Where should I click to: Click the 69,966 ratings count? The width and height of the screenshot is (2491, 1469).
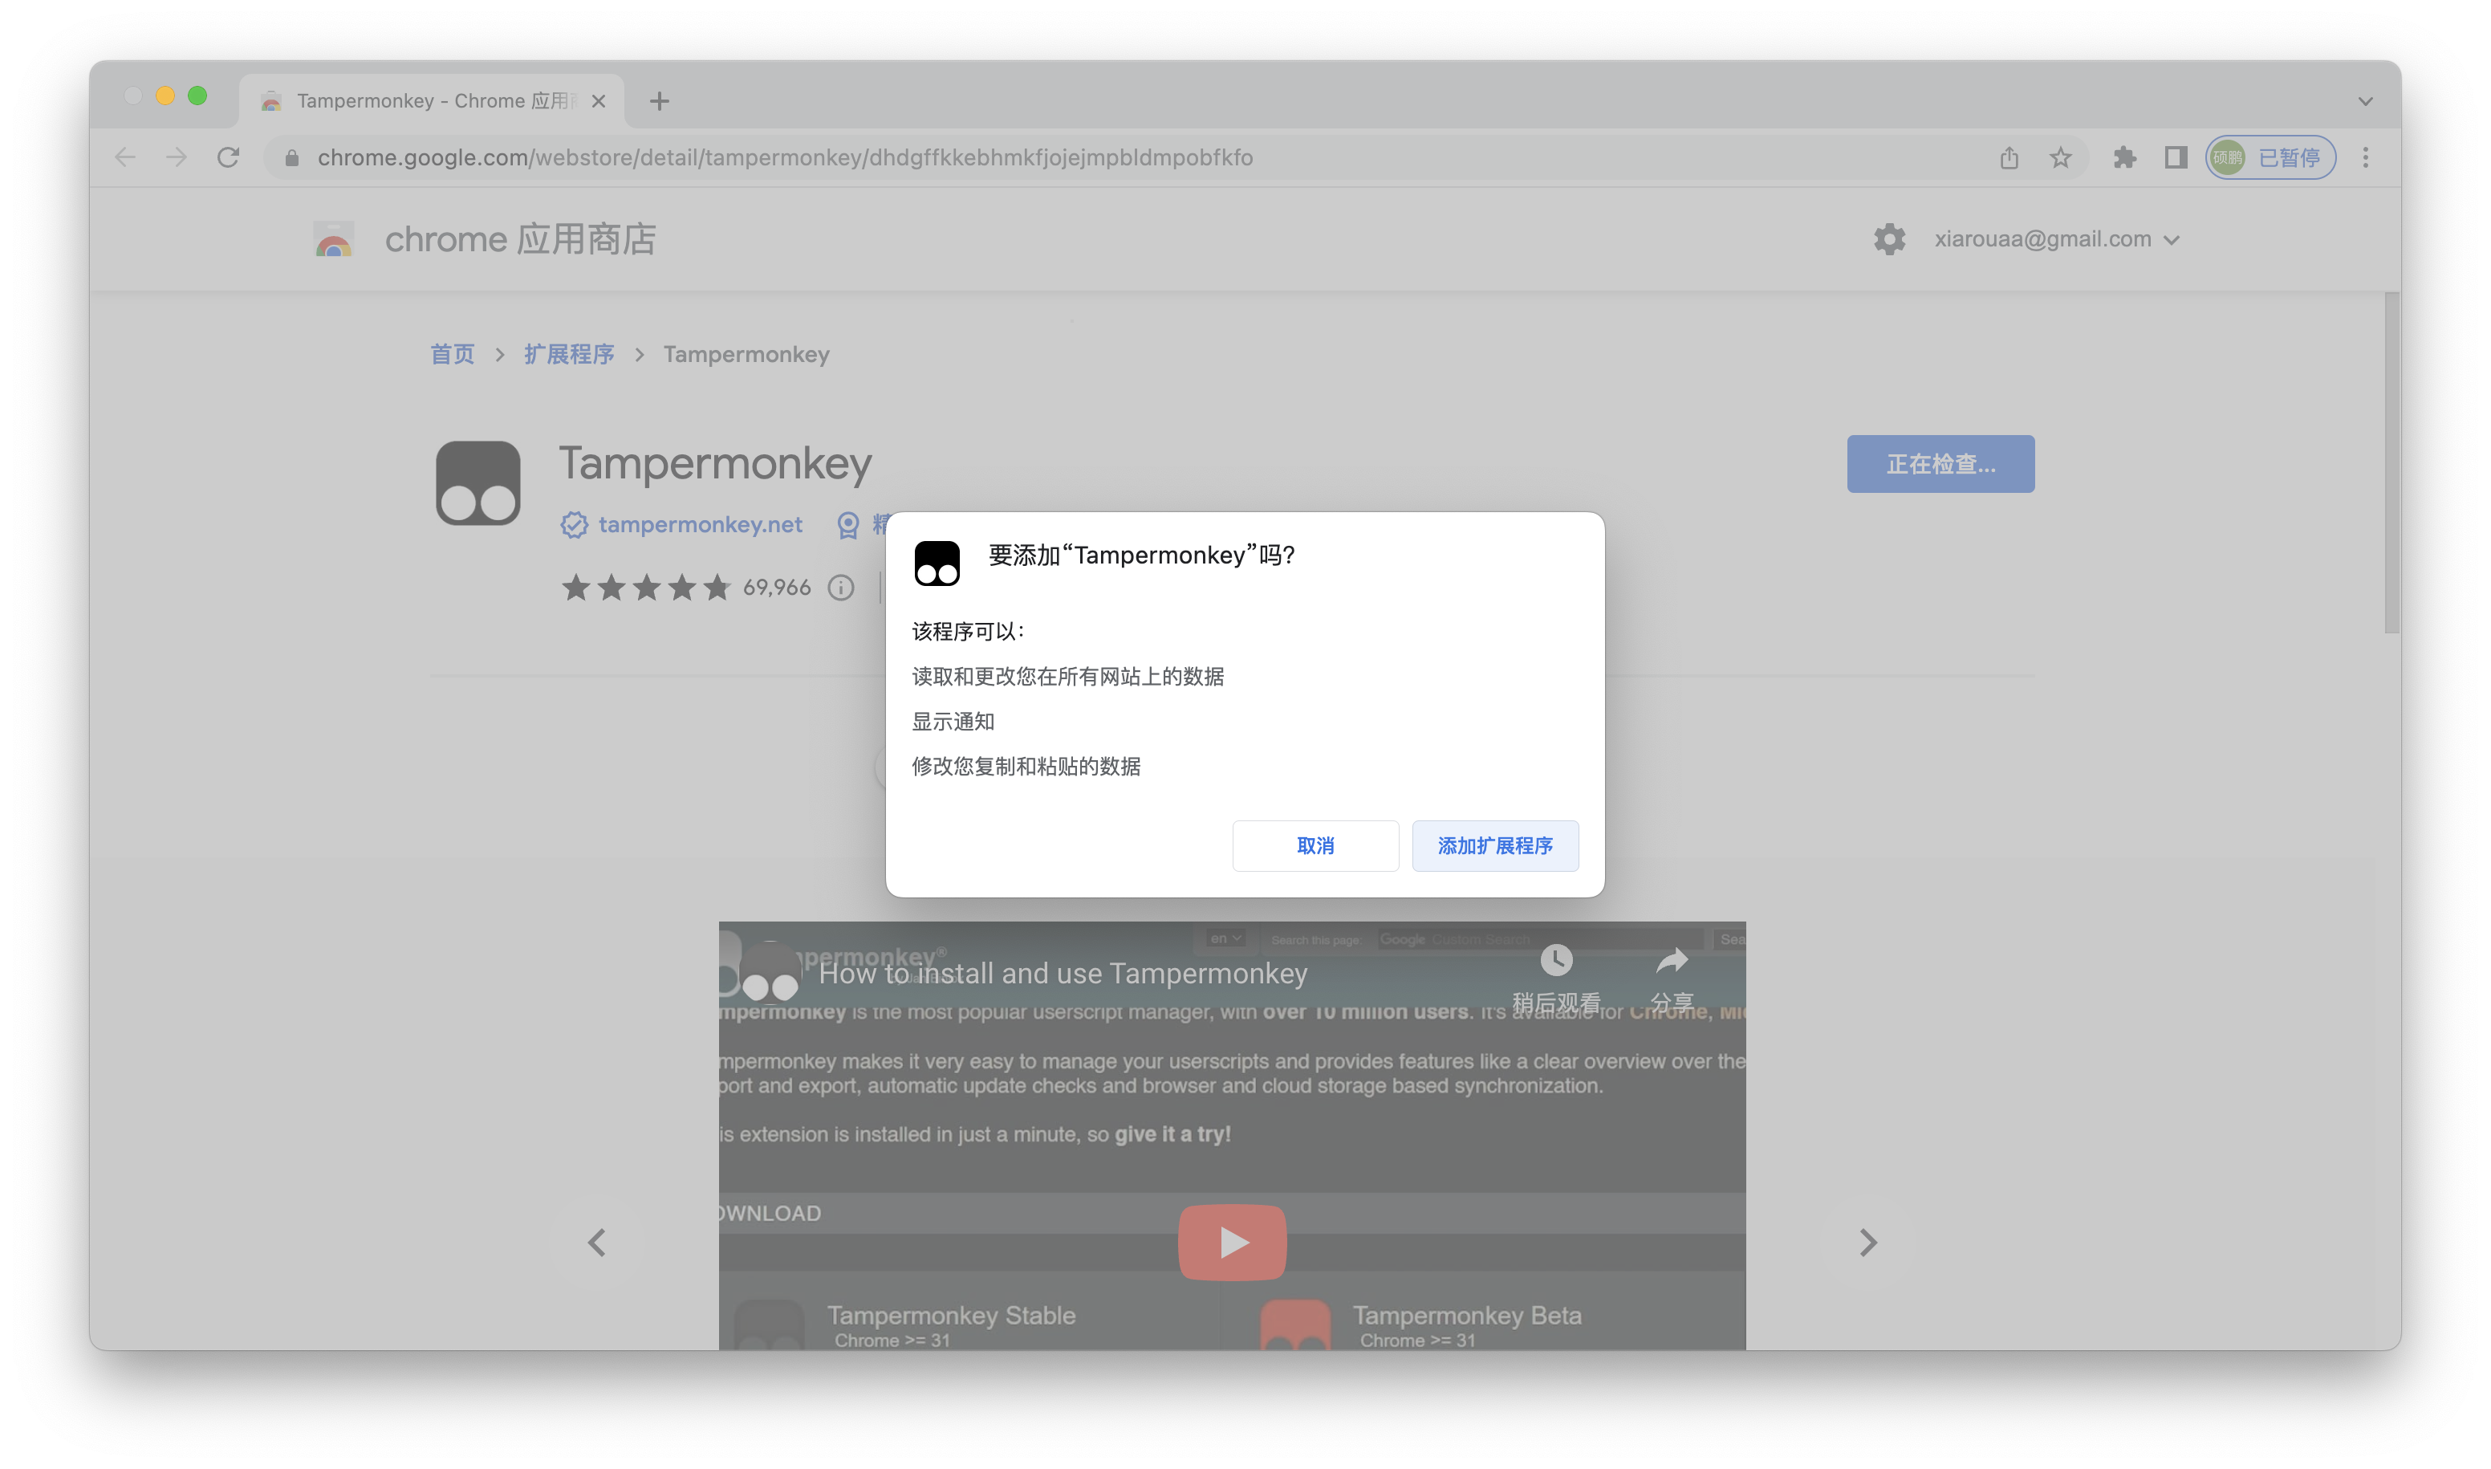(x=776, y=588)
